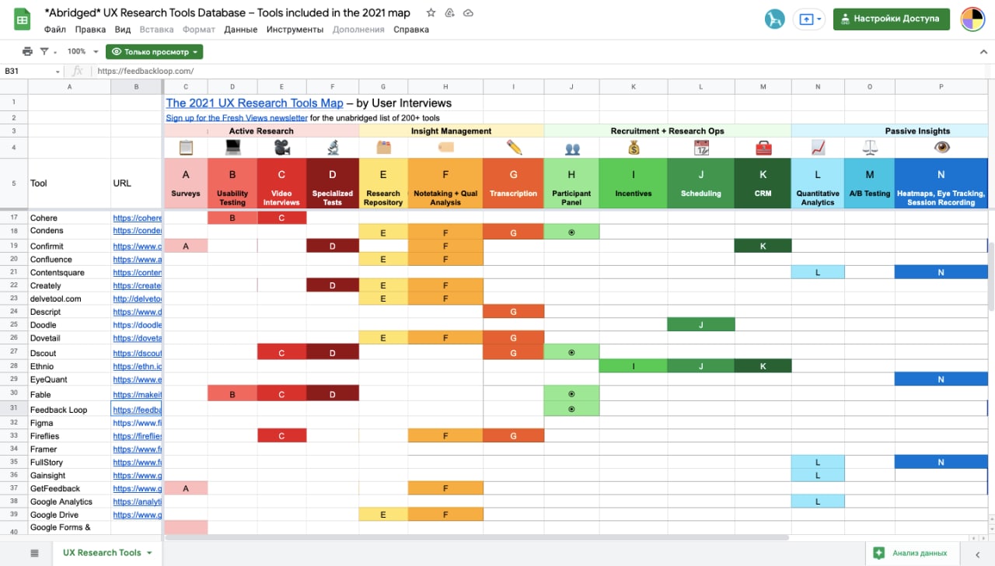Screen dimensions: 995x566
Task: Open the Google Sheets home icon
Action: click(x=21, y=20)
